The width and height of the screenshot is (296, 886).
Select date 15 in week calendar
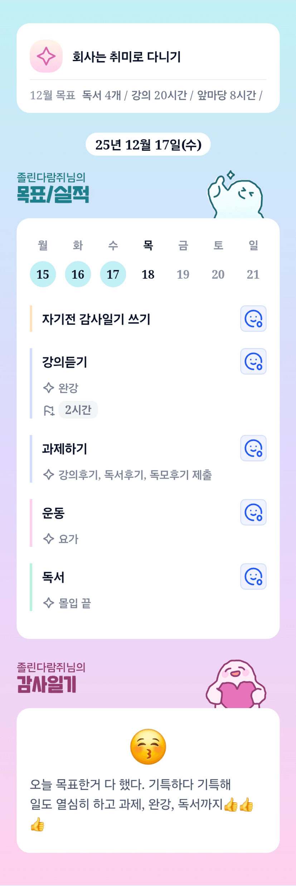tap(43, 274)
